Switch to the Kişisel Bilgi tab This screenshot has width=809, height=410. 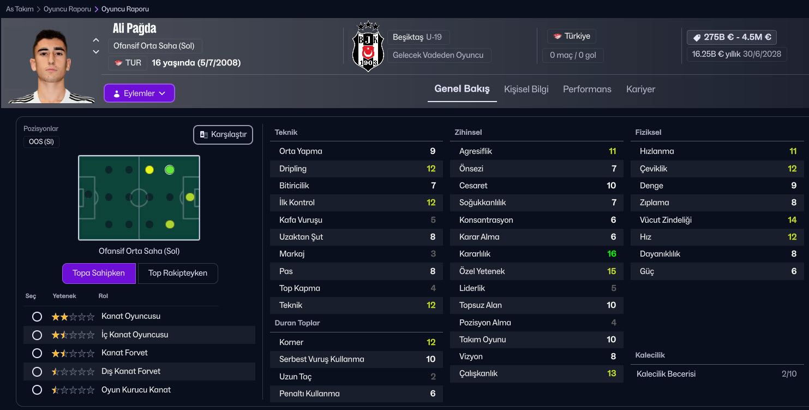tap(526, 89)
